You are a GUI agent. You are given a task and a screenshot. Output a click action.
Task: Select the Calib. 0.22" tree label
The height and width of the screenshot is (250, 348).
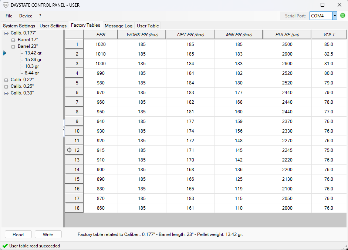click(22, 80)
